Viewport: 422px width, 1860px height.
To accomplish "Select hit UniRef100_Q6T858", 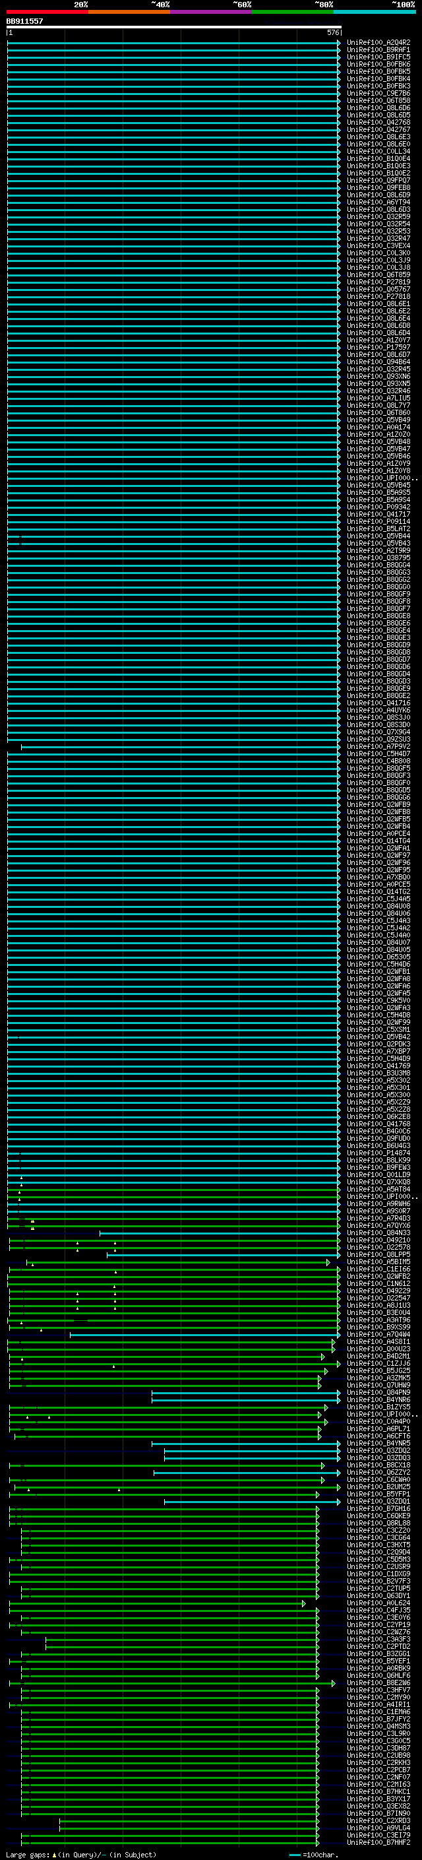I will click(378, 100).
